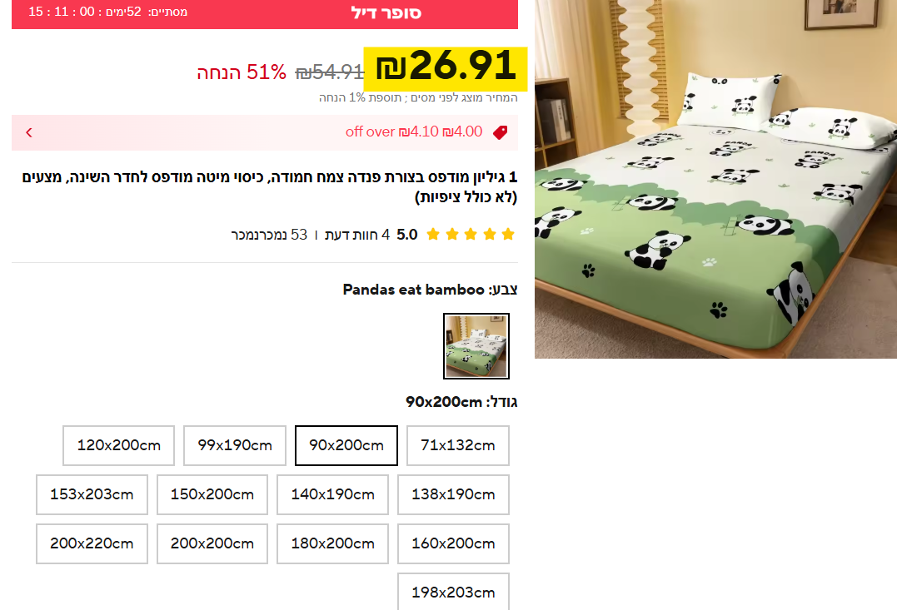The height and width of the screenshot is (610, 897).
Task: Pick the 200x220cm size
Action: pos(92,543)
